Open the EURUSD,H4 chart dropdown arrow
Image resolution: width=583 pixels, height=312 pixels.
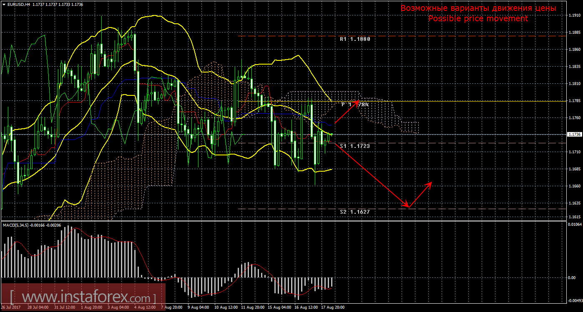pyautogui.click(x=4, y=4)
